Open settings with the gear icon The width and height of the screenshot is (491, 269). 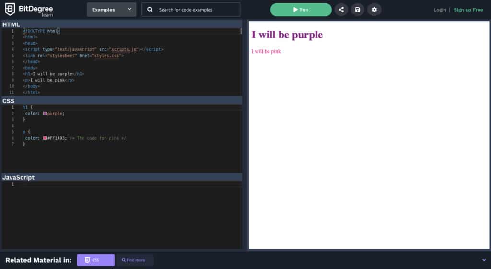click(x=374, y=10)
